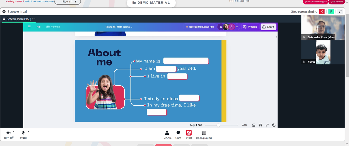The width and height of the screenshot is (349, 146).
Task: Open call settings gear icon
Action: click(x=4, y=11)
